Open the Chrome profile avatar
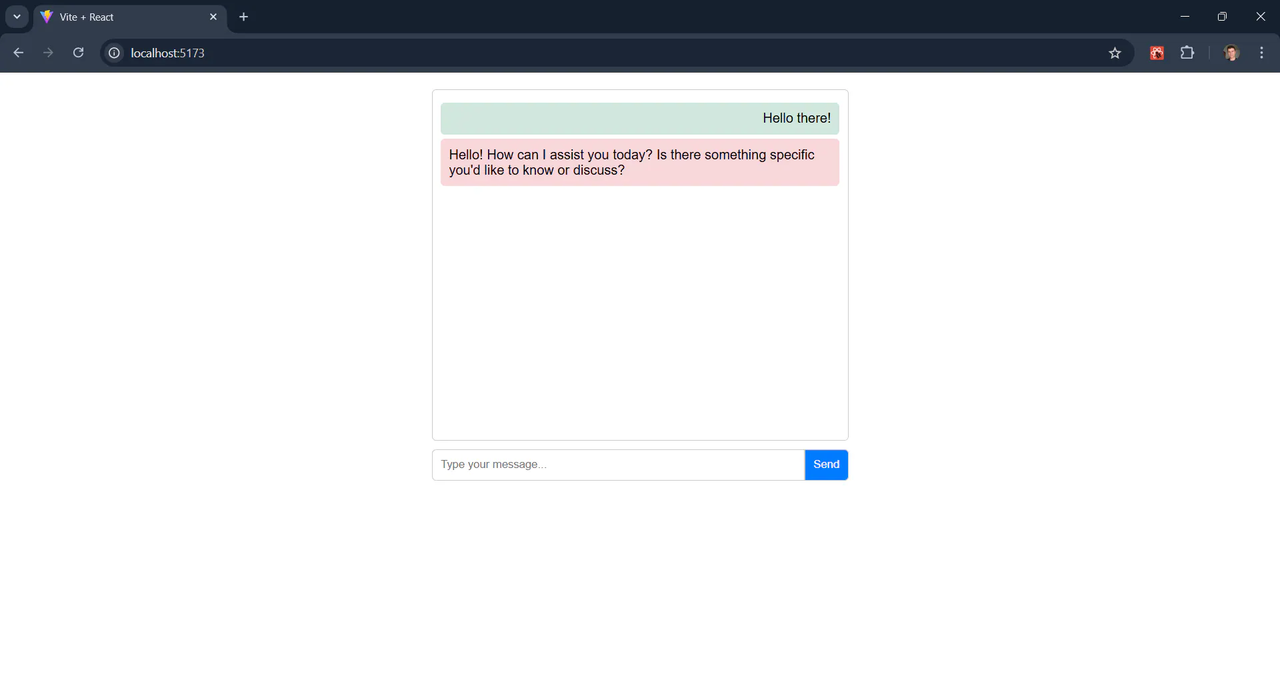1280x680 pixels. 1231,53
